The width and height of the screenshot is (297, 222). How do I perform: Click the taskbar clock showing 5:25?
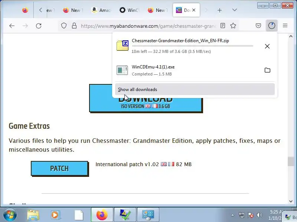[276, 215]
